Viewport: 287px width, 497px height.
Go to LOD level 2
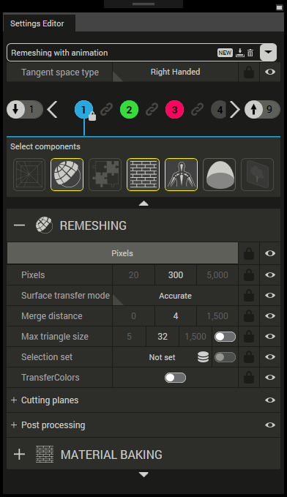(x=129, y=110)
